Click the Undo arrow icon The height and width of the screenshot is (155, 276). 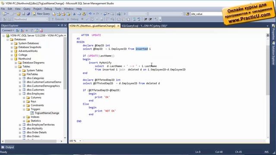click(x=90, y=14)
